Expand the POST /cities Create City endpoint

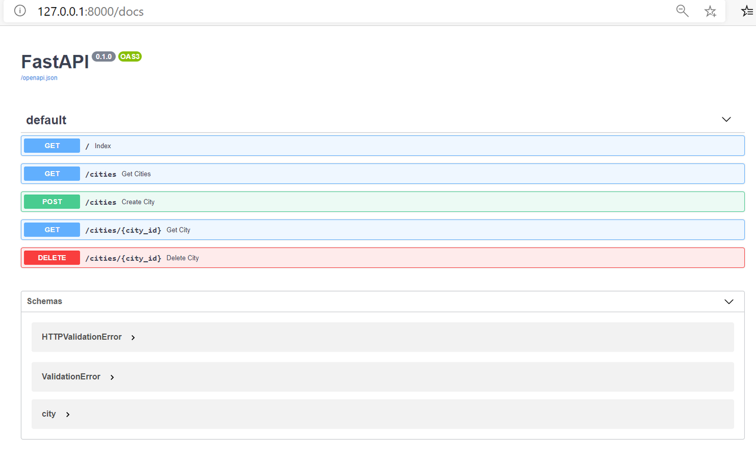383,202
